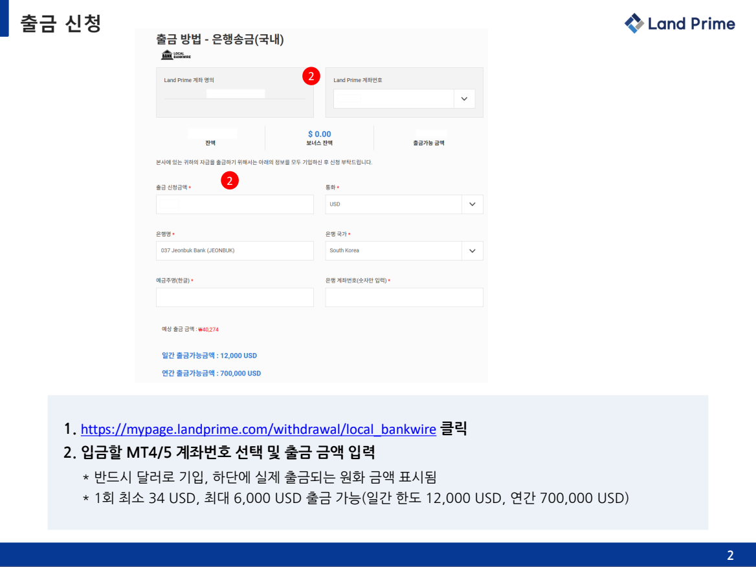Click the 은행 계좌번호 input field
The width and height of the screenshot is (756, 567).
404,297
